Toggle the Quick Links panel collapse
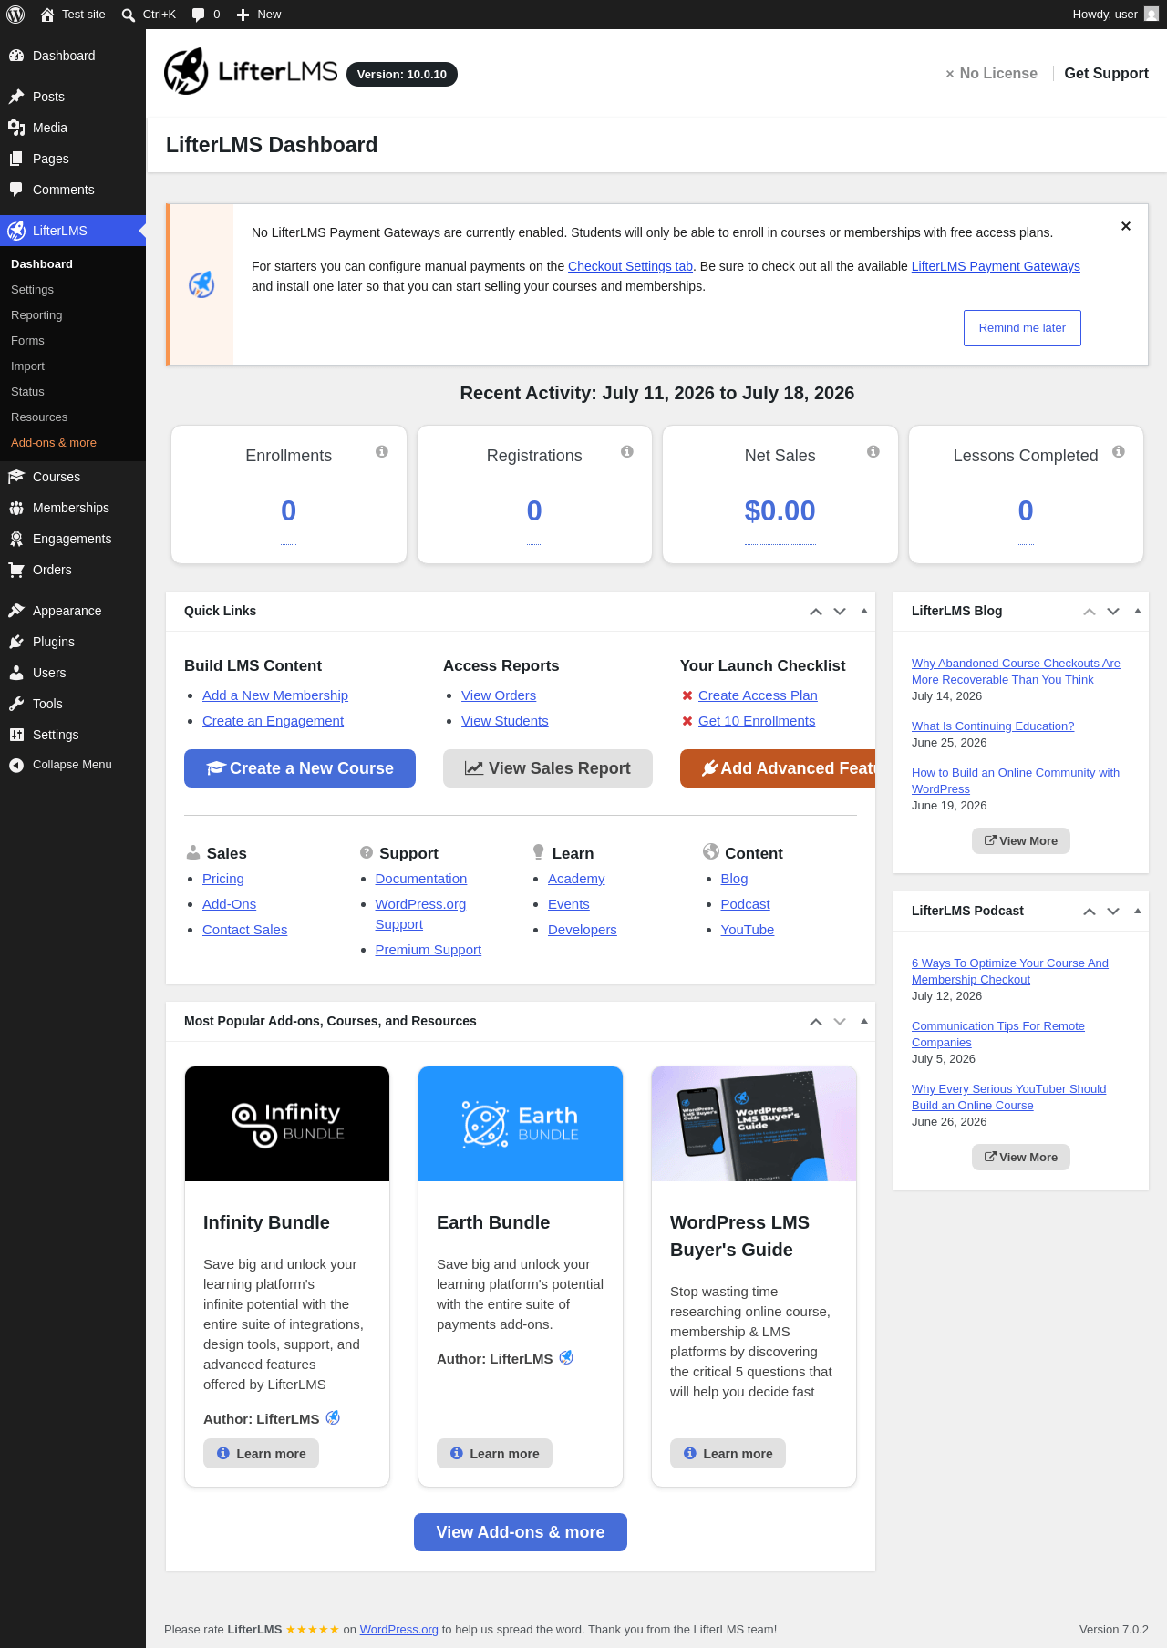The width and height of the screenshot is (1167, 1648). click(864, 612)
